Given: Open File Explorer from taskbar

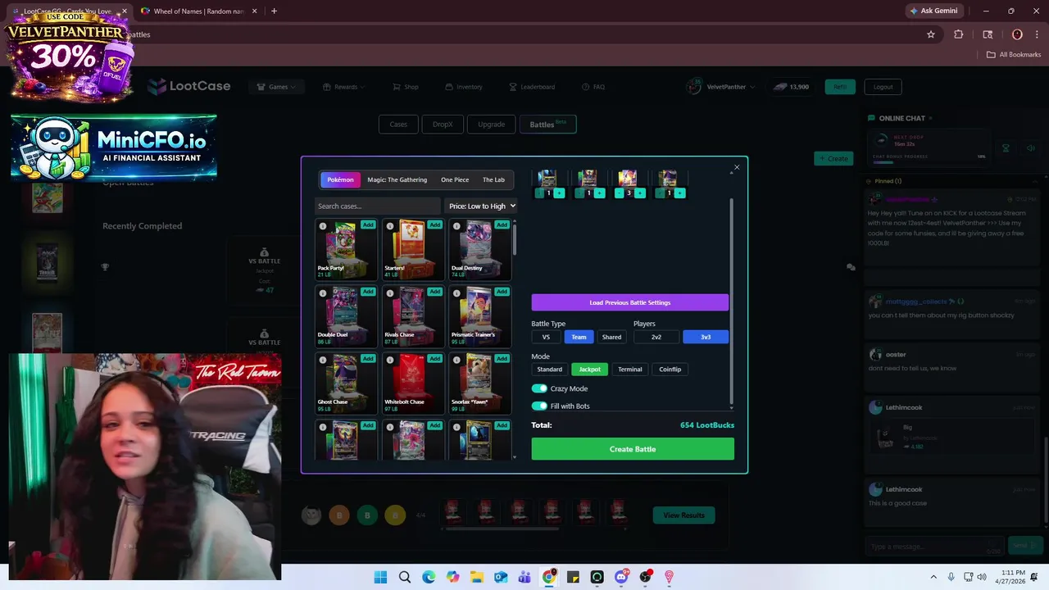Looking at the screenshot, I should click(477, 577).
